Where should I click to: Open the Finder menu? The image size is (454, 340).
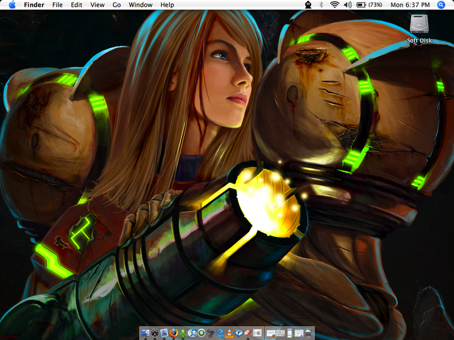coord(34,5)
